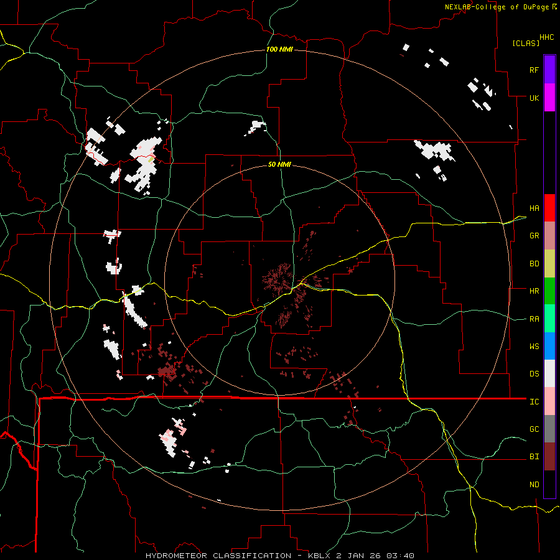
Task: Click the DS legend label
Action: pyautogui.click(x=534, y=374)
